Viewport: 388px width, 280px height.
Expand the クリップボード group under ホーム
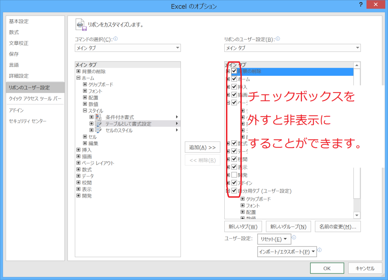coord(85,84)
